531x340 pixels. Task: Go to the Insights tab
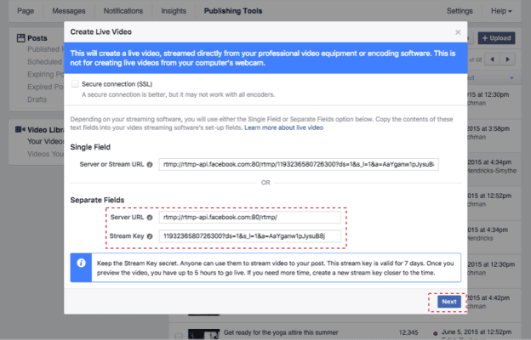(x=174, y=11)
